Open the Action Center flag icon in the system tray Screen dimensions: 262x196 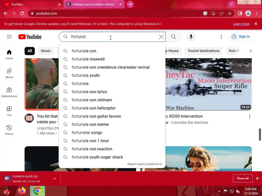226,191
